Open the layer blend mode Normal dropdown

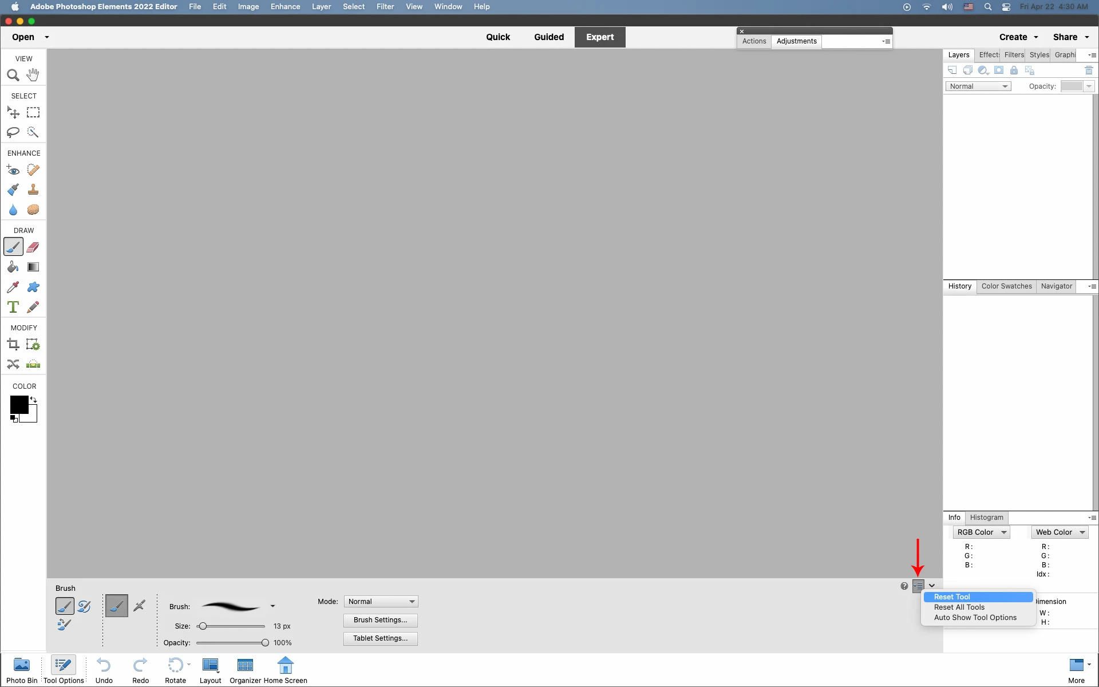click(x=978, y=86)
